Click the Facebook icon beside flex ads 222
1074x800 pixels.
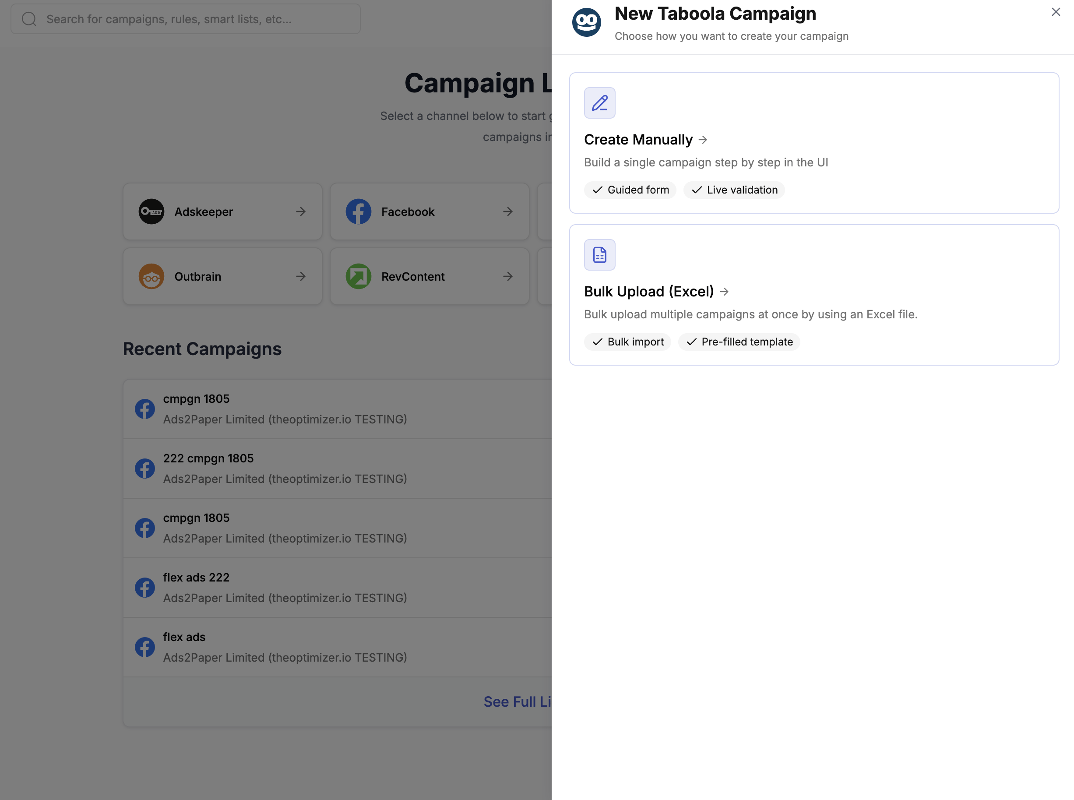[145, 588]
